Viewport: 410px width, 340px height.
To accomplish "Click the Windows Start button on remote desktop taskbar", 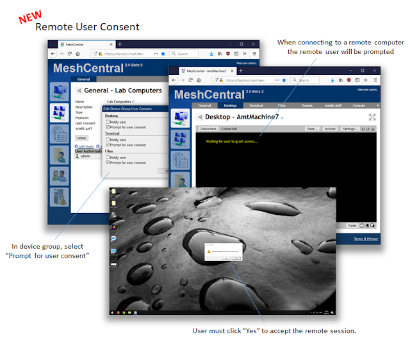I will (113, 312).
